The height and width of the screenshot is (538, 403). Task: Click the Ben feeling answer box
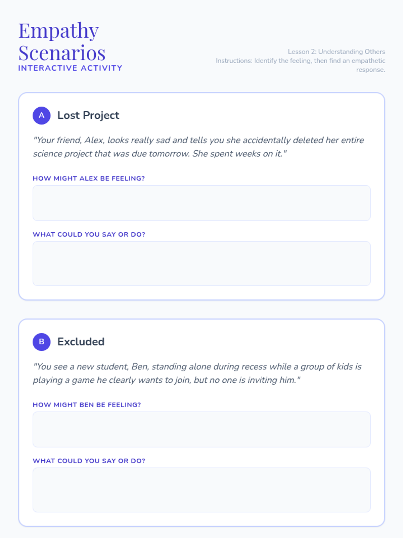201,429
